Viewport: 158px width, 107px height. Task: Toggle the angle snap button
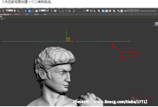click(x=63, y=11)
